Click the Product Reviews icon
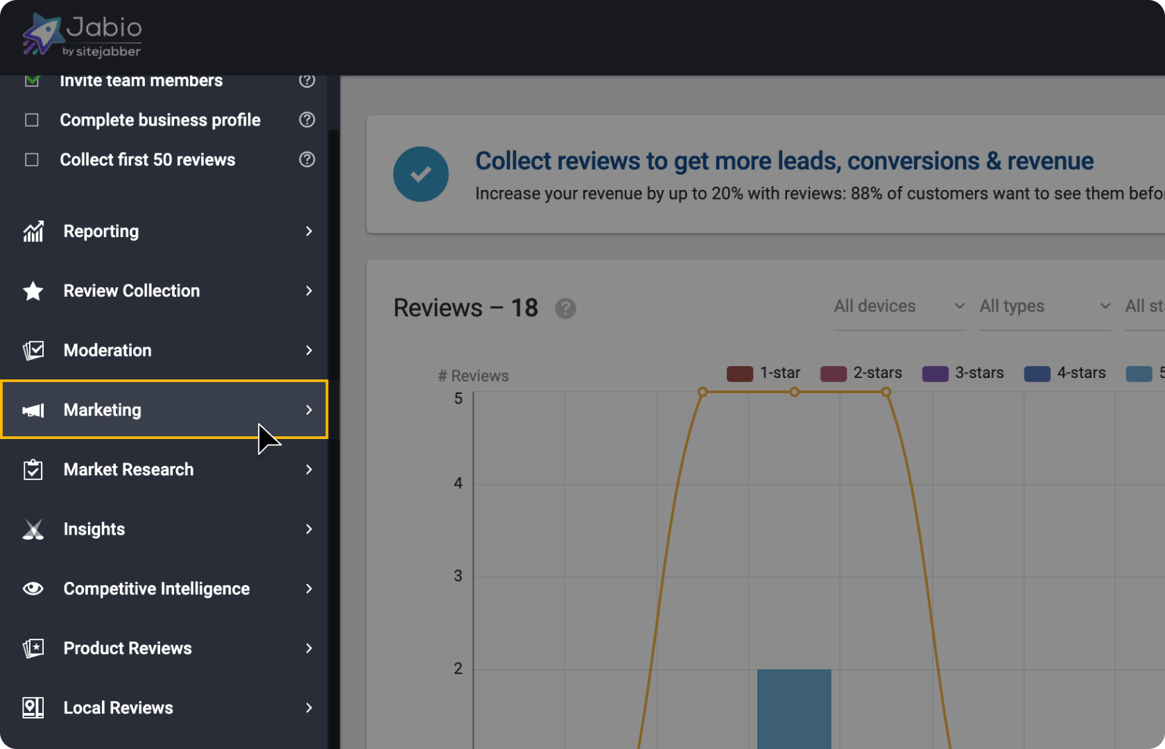1165x749 pixels. click(33, 648)
